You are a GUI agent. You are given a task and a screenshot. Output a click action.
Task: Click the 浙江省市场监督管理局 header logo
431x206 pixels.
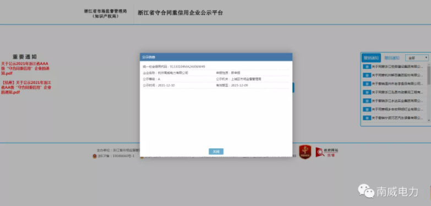point(106,13)
